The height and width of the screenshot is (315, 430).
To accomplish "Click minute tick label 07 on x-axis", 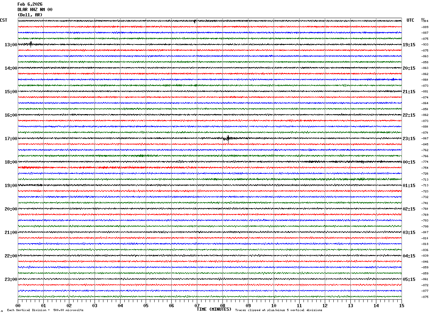I will point(197,306).
